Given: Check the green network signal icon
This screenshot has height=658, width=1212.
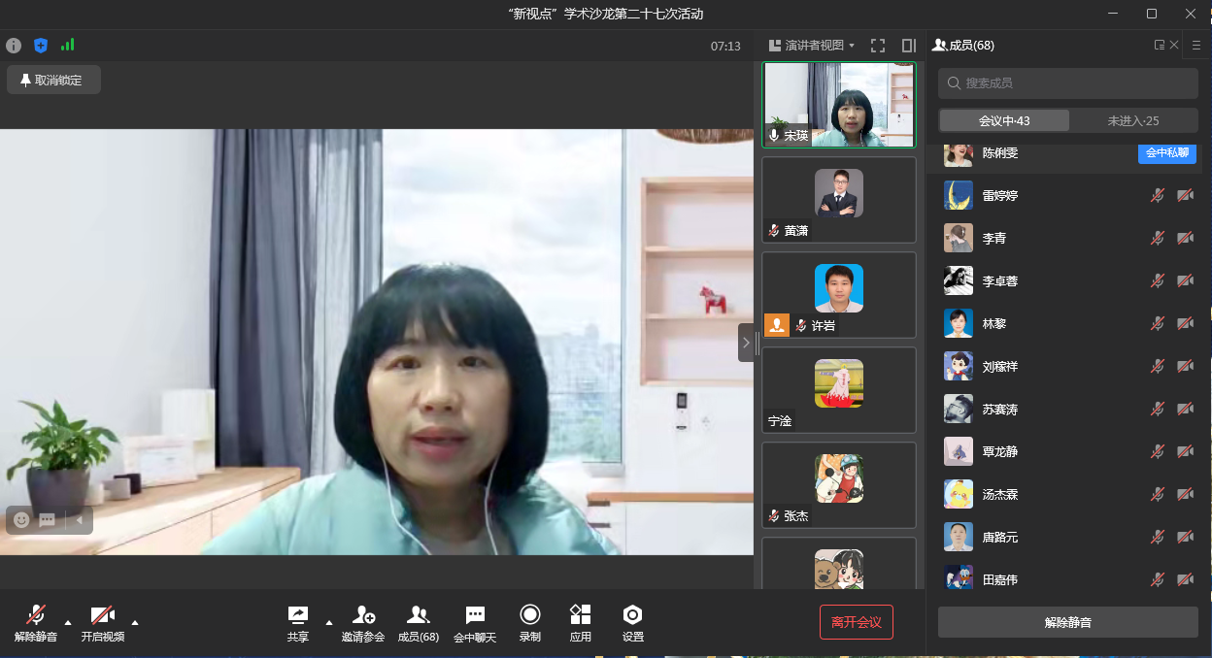Looking at the screenshot, I should coord(67,45).
